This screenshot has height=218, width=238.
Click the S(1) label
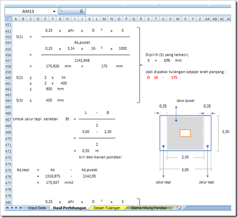(19, 37)
